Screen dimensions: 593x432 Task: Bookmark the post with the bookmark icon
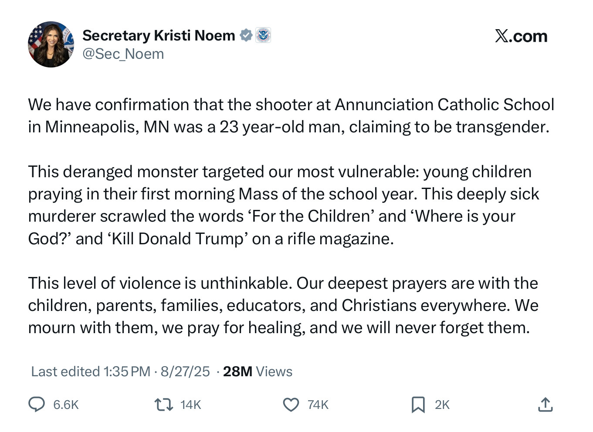coord(418,405)
